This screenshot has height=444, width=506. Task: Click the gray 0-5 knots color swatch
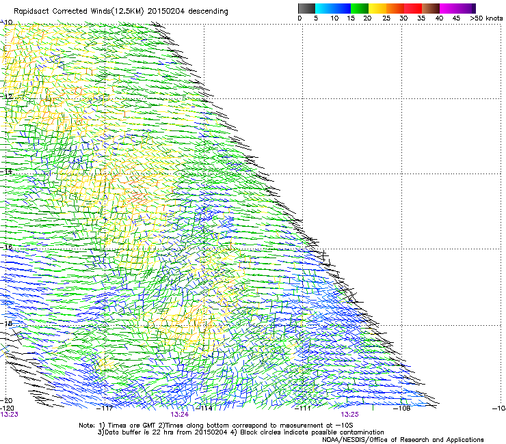[x=306, y=8]
